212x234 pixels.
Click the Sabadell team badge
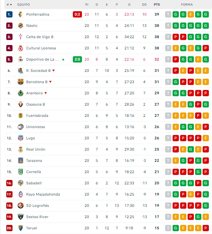click(21, 183)
